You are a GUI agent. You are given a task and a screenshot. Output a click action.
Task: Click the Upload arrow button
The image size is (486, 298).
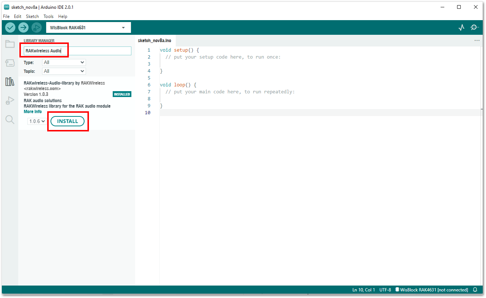[23, 27]
